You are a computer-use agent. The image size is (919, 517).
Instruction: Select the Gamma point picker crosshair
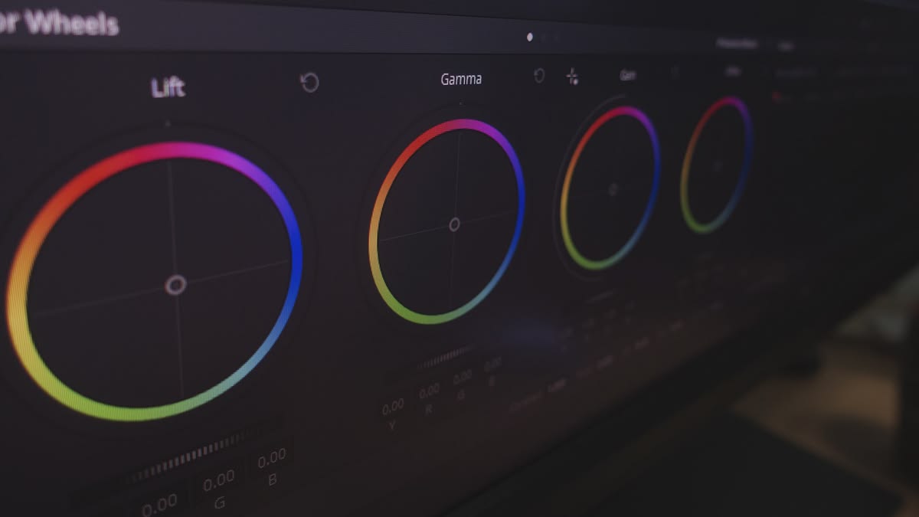[x=572, y=77]
